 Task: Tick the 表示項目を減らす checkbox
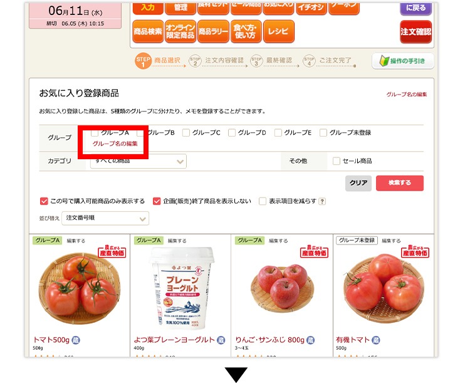[x=263, y=201]
